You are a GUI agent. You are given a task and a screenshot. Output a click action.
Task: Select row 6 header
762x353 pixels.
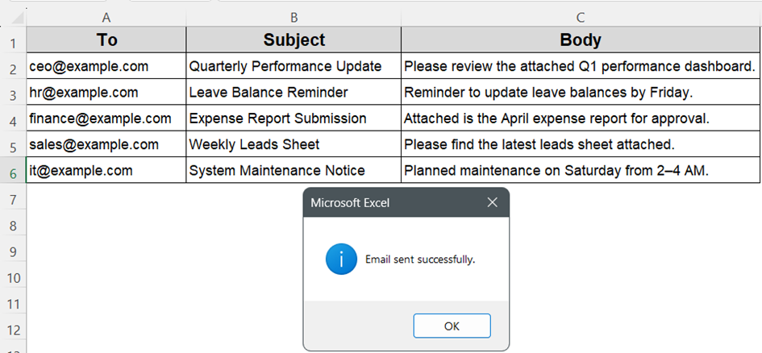pos(13,170)
